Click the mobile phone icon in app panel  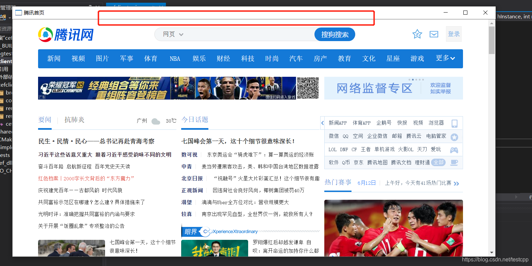click(x=454, y=123)
